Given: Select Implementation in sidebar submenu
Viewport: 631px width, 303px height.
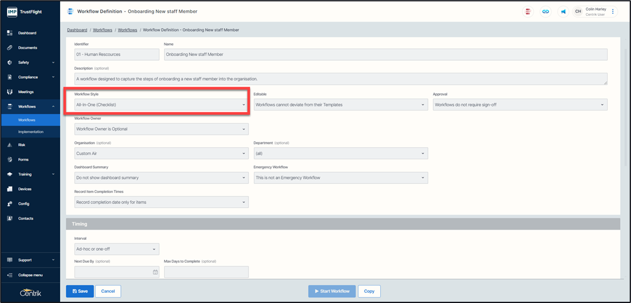Looking at the screenshot, I should click(31, 132).
